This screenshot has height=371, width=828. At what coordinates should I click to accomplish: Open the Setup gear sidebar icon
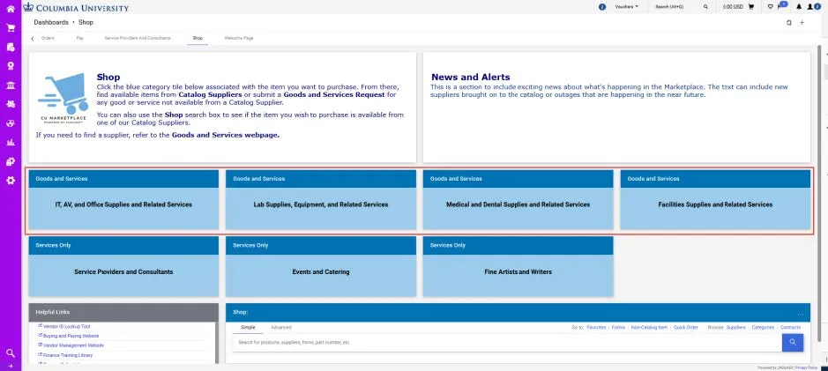pos(10,181)
